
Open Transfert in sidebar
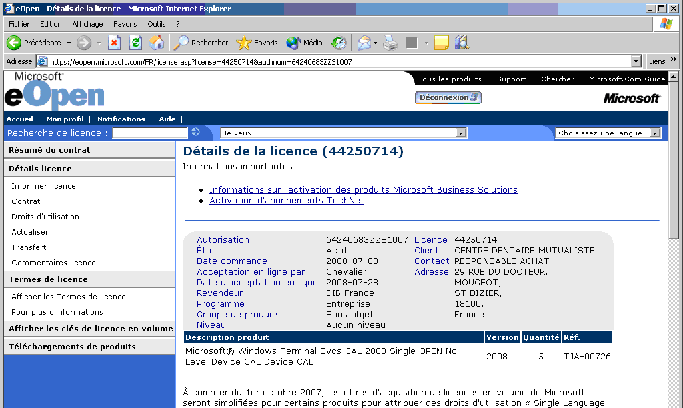29,247
